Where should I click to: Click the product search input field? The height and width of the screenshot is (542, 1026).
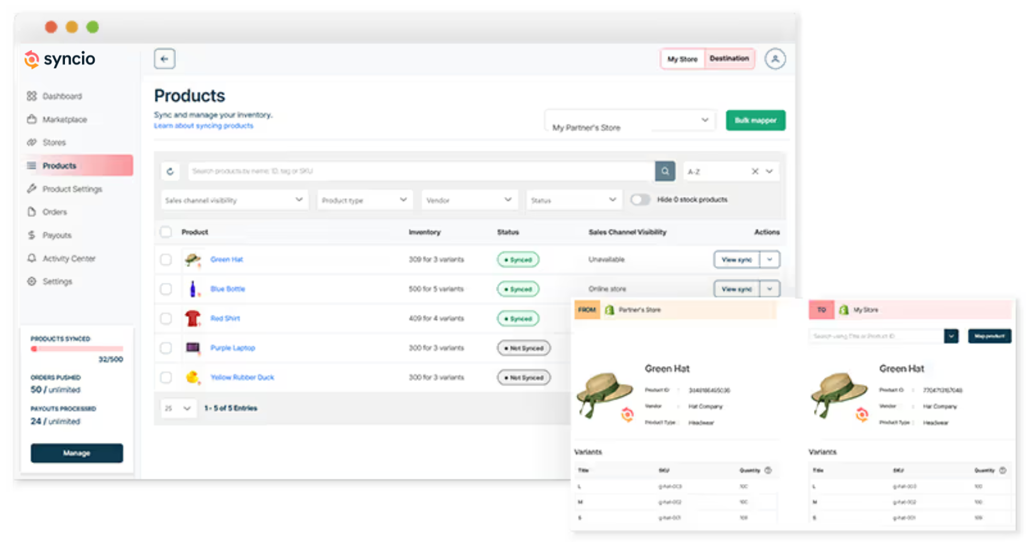pyautogui.click(x=421, y=171)
